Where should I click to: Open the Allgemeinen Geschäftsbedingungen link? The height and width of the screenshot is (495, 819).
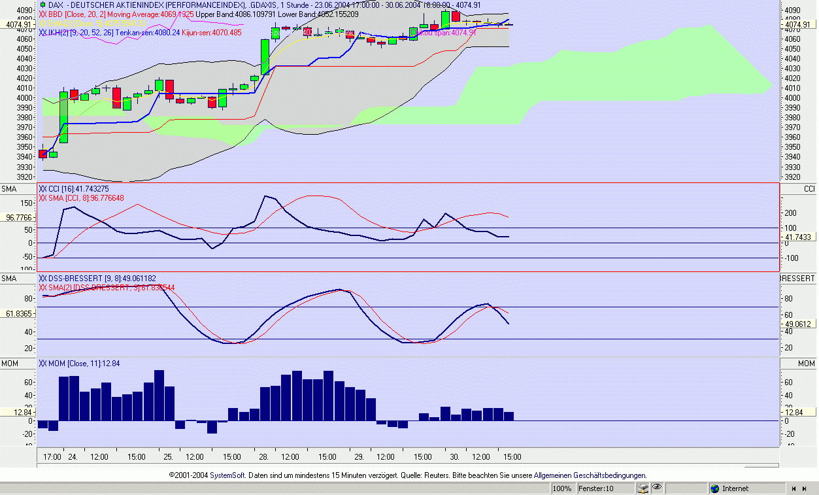point(590,475)
